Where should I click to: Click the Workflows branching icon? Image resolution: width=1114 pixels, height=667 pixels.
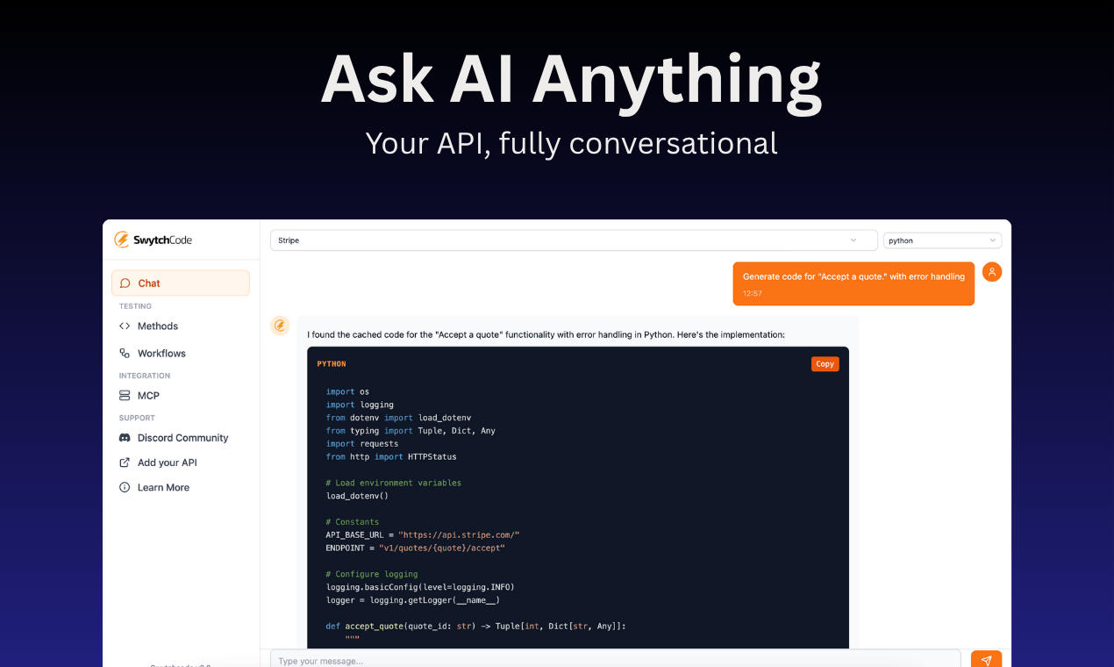click(x=124, y=353)
